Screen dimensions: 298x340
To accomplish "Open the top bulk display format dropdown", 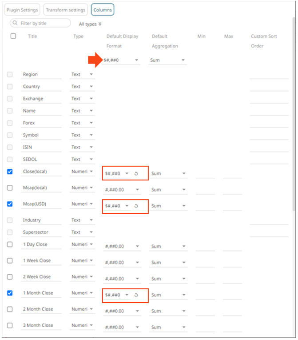I will pos(121,60).
